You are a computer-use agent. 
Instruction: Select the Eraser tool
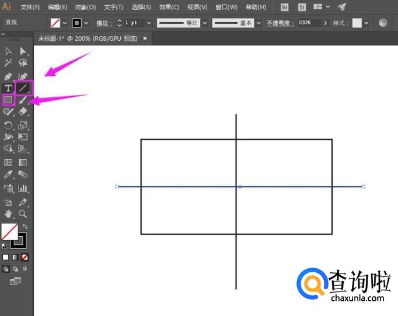(x=23, y=111)
